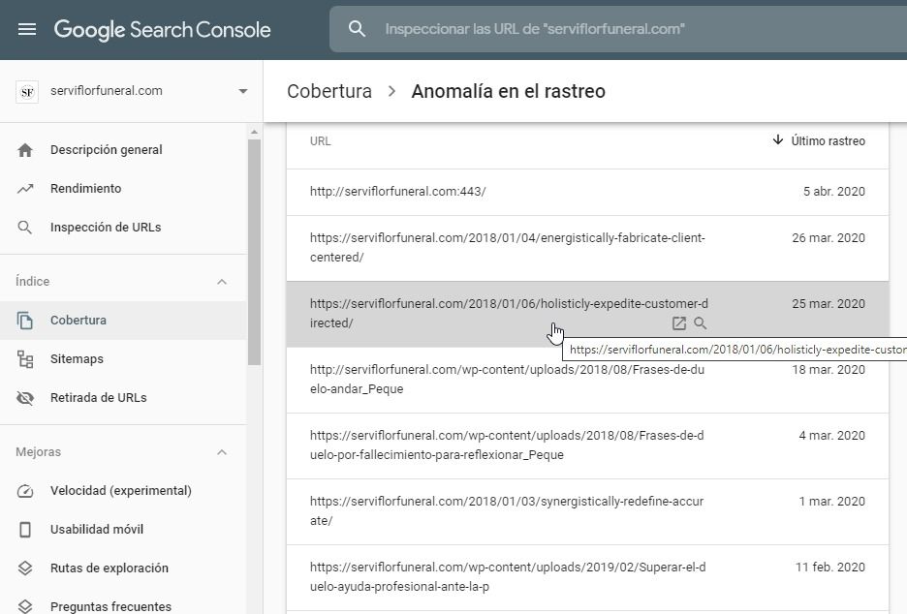Viewport: 907px width, 614px height.
Task: Collapse the Mejoras section
Action: coord(222,452)
